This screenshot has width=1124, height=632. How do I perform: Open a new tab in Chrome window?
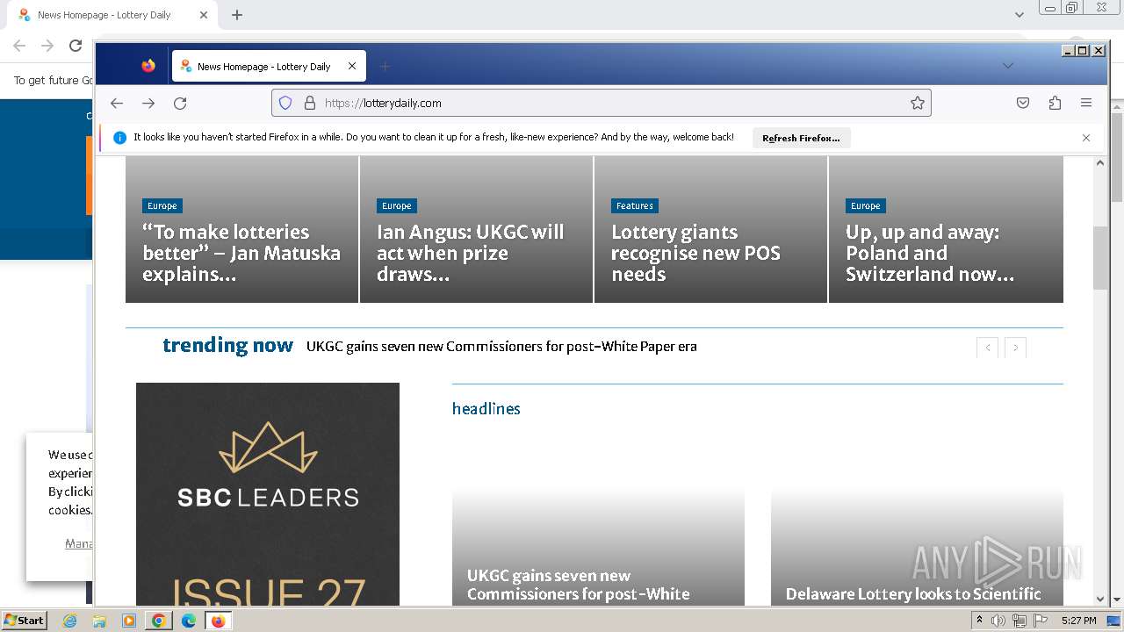pos(237,15)
